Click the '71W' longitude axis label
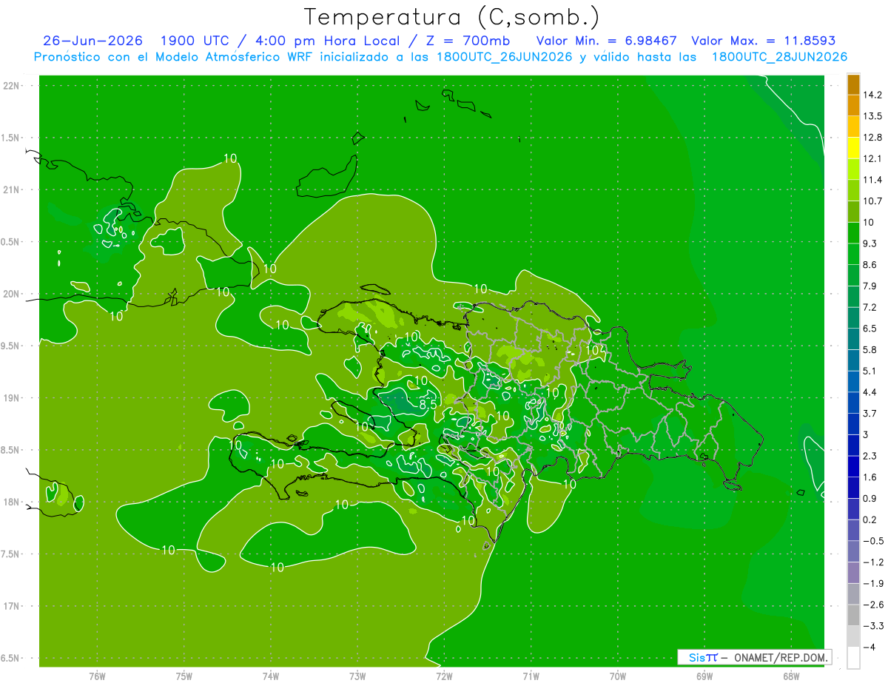This screenshot has width=888, height=686. point(531,676)
